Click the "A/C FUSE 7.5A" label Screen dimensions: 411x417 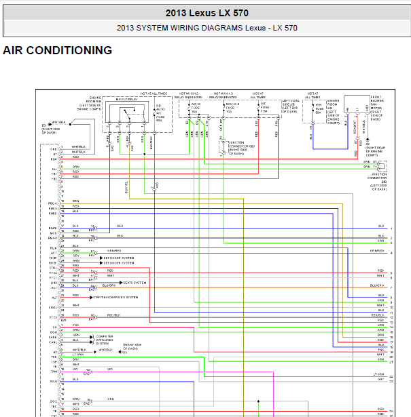pos(264,107)
